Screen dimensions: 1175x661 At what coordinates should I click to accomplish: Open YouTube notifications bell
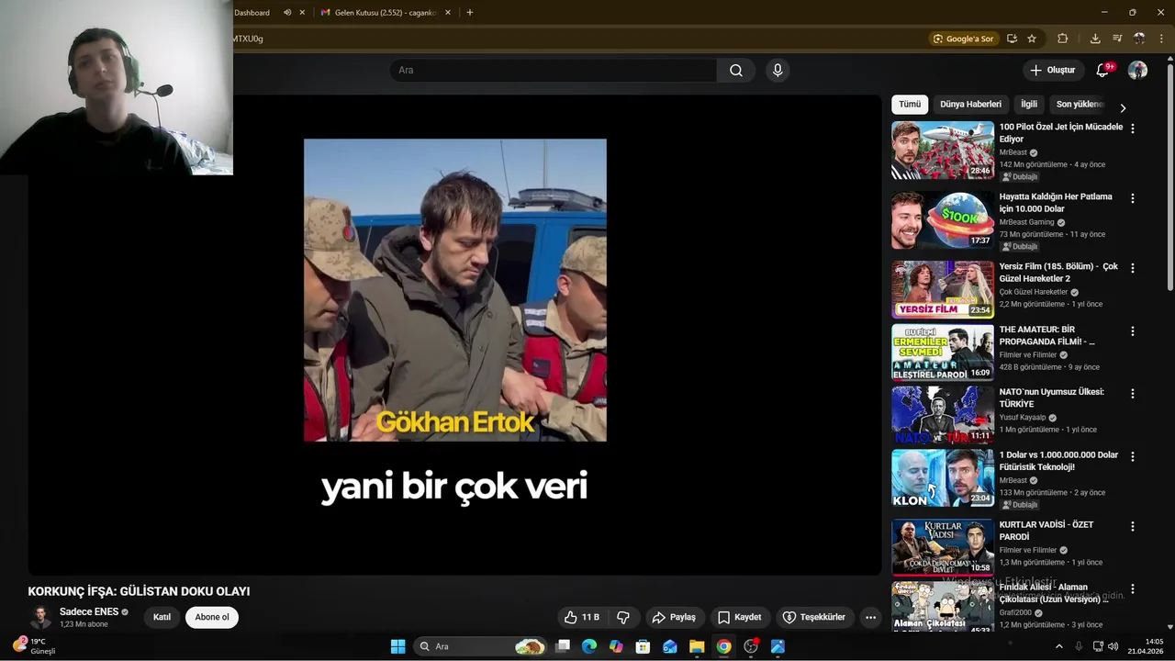click(1102, 71)
